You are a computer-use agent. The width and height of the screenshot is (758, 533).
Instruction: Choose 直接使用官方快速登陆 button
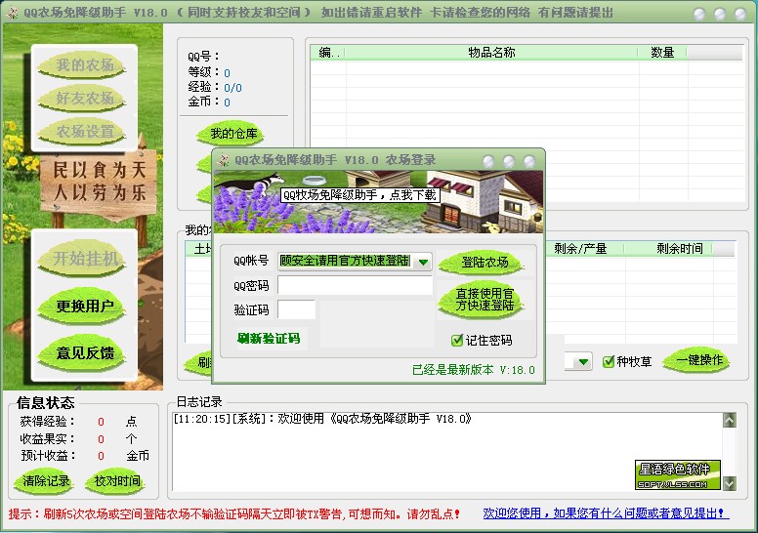(484, 300)
